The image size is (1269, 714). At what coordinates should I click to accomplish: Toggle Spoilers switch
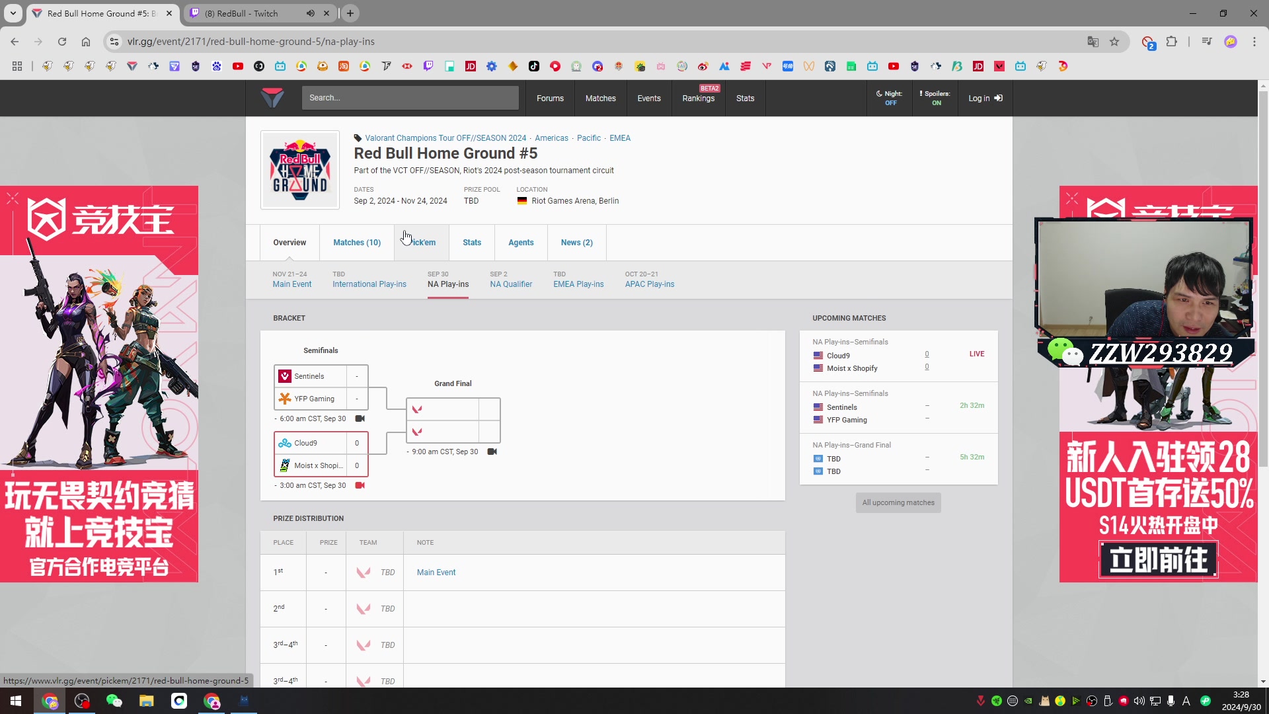[x=935, y=98]
